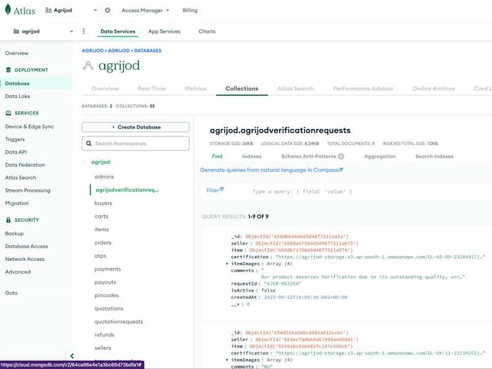
Task: Select the Data Services tab
Action: coord(117,31)
